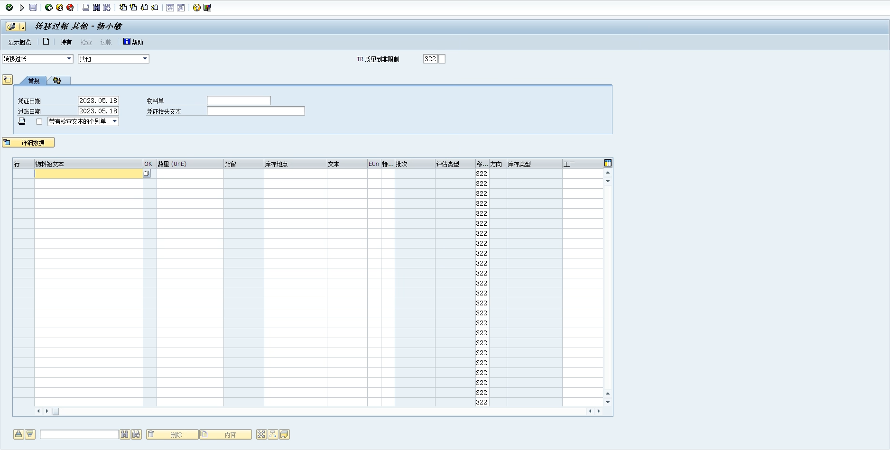Screen dimensions: 890x450
Task: Switch to the 常规 tab
Action: coord(34,81)
